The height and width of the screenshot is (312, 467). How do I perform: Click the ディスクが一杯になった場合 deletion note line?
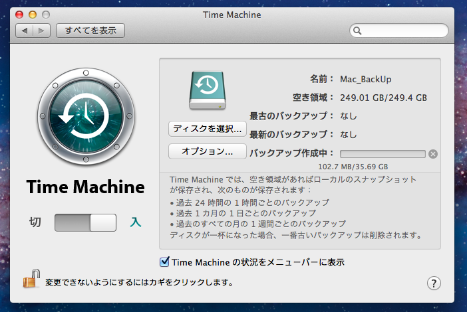296,236
